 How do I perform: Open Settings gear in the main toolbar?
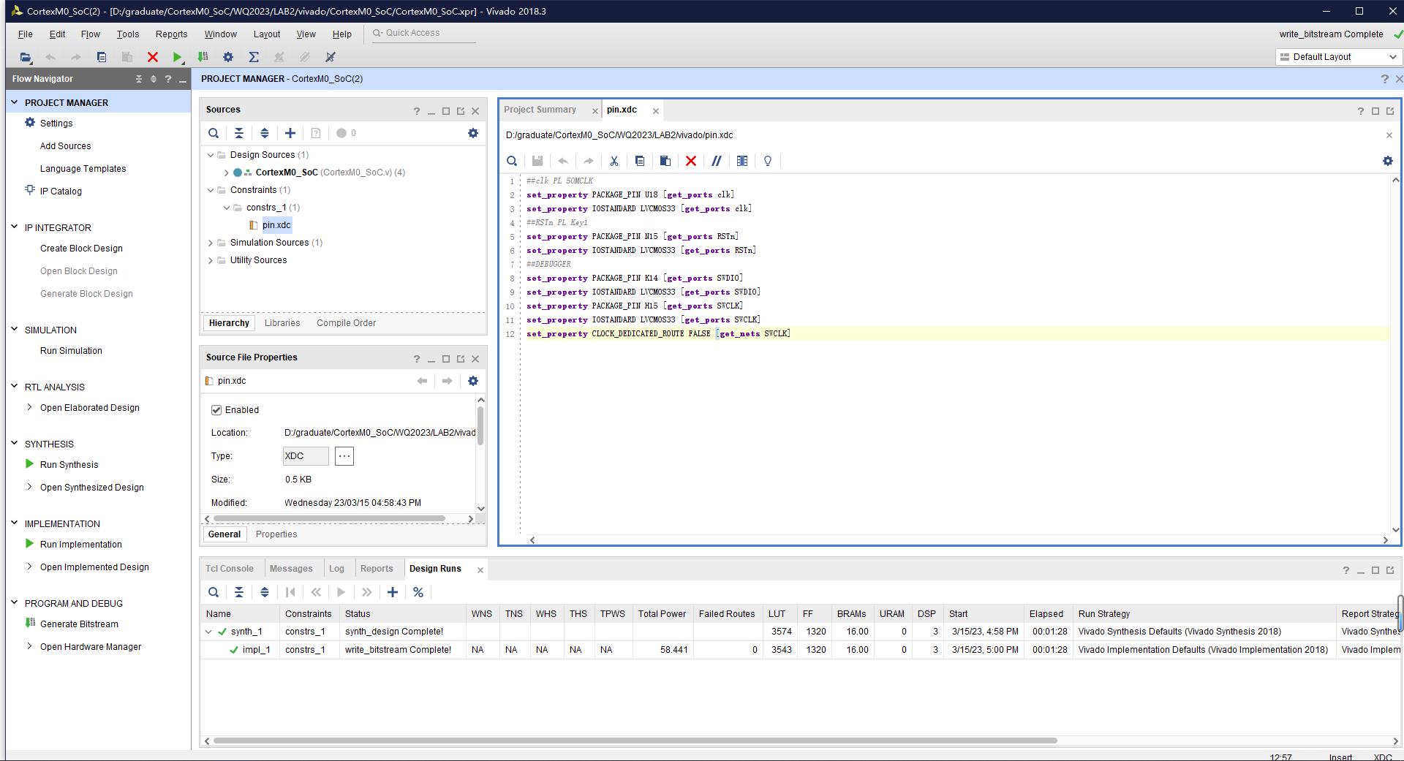click(x=228, y=57)
